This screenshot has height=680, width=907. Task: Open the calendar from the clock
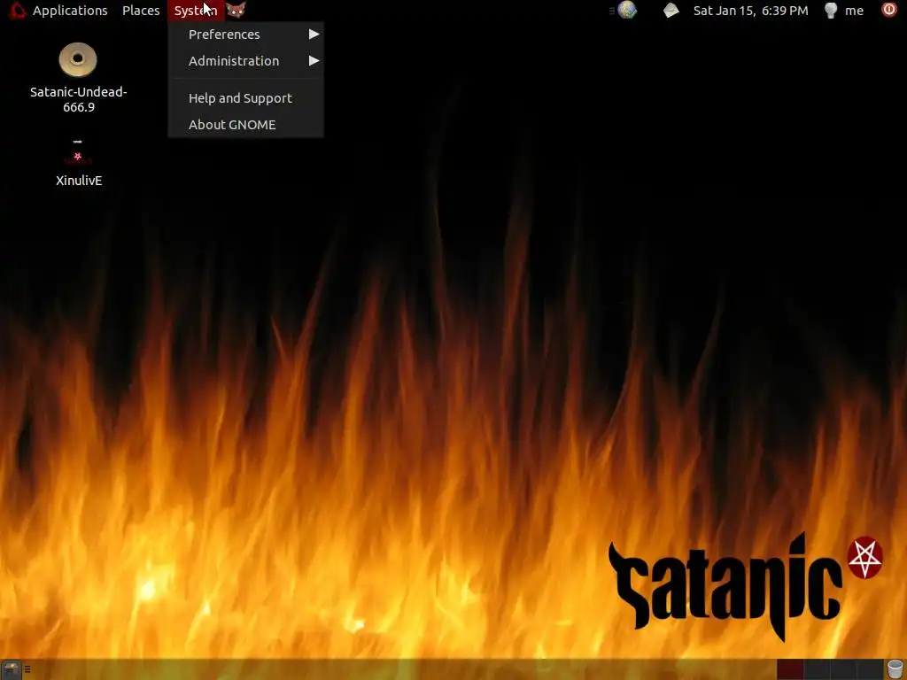[750, 11]
